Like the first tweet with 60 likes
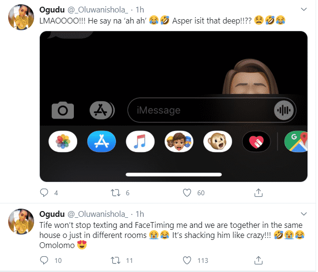 point(188,193)
